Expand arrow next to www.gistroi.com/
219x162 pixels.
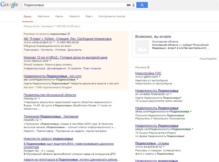click(160, 77)
